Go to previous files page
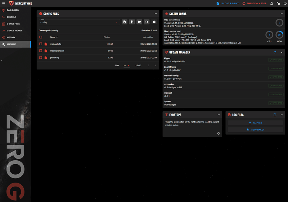Screen dimensions: 288x202 pyautogui.click(x=148, y=66)
